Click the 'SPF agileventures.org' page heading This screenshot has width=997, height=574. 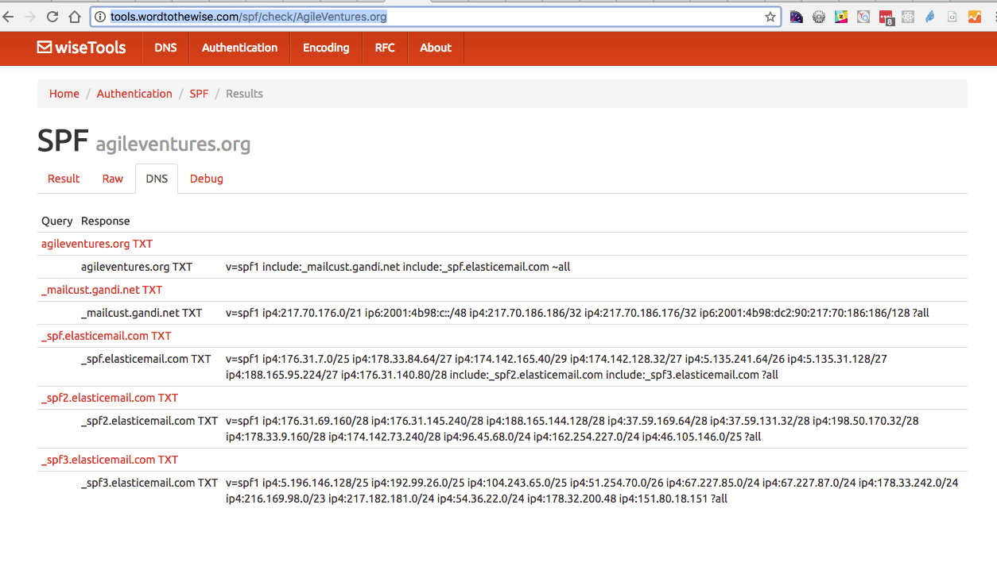pos(144,141)
